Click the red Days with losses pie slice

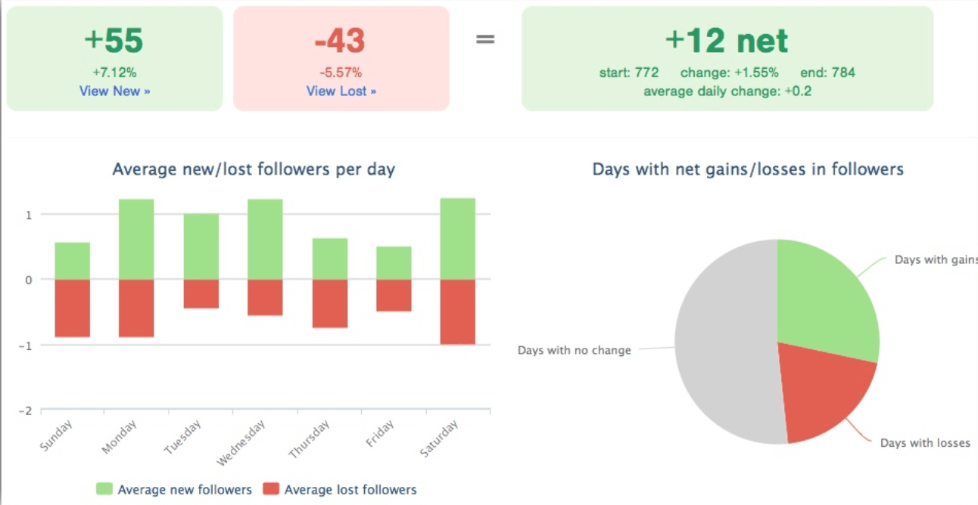pos(821,389)
